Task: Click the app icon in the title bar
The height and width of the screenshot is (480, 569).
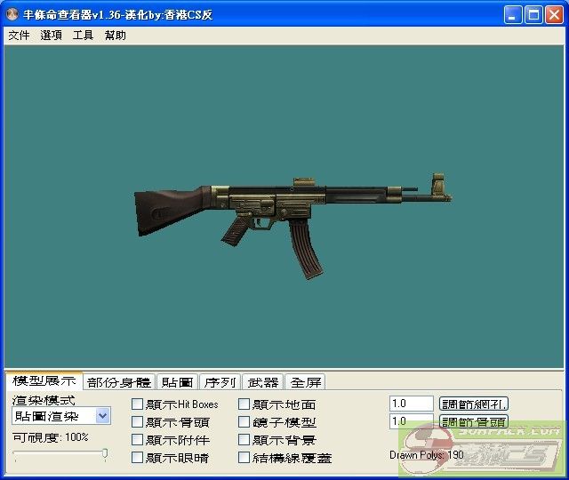Action: (12, 14)
